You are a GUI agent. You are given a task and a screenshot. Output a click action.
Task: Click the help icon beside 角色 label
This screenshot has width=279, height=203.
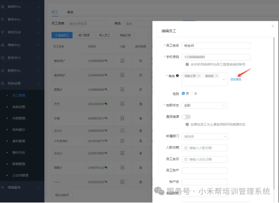[x=178, y=76]
